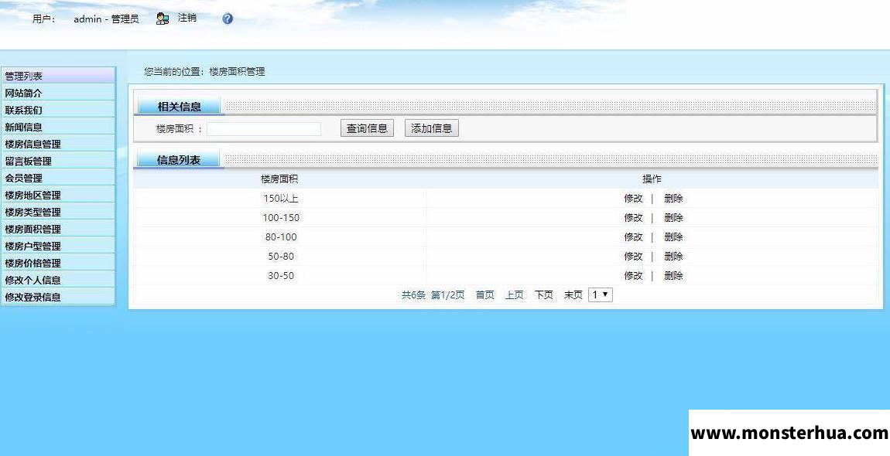Image resolution: width=890 pixels, height=456 pixels.
Task: Select the 50-80 table cell
Action: [x=280, y=257]
